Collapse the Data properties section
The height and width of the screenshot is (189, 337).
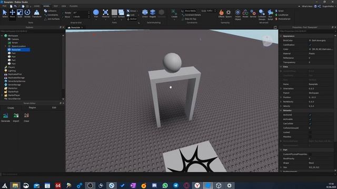tap(281, 67)
